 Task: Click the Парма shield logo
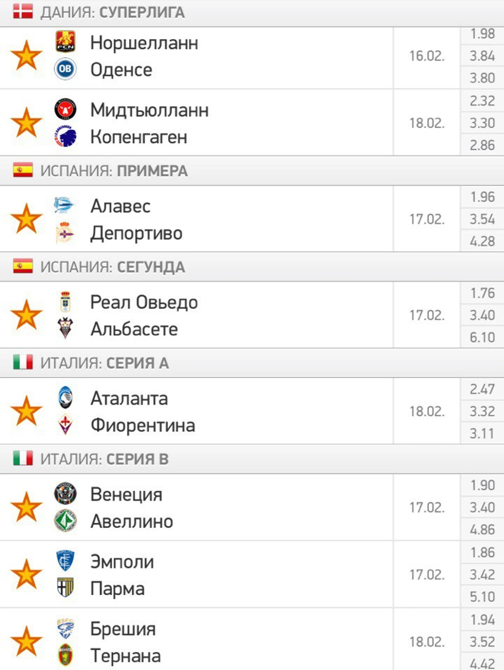pos(65,588)
